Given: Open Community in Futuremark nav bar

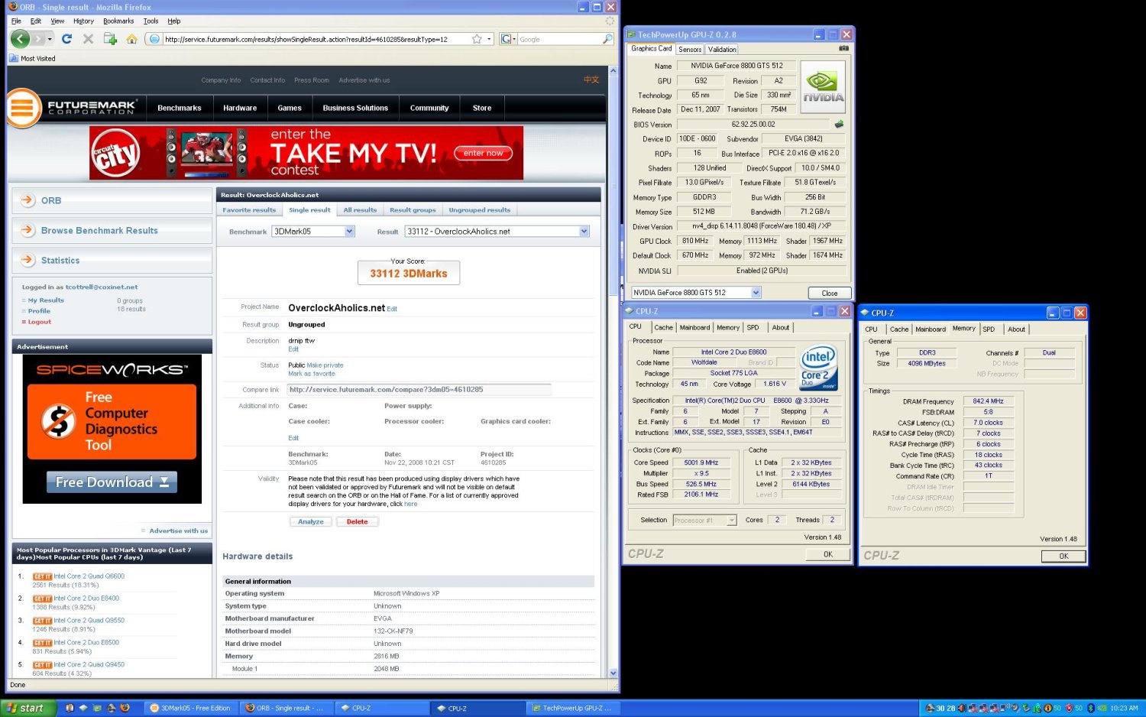Looking at the screenshot, I should coord(429,108).
